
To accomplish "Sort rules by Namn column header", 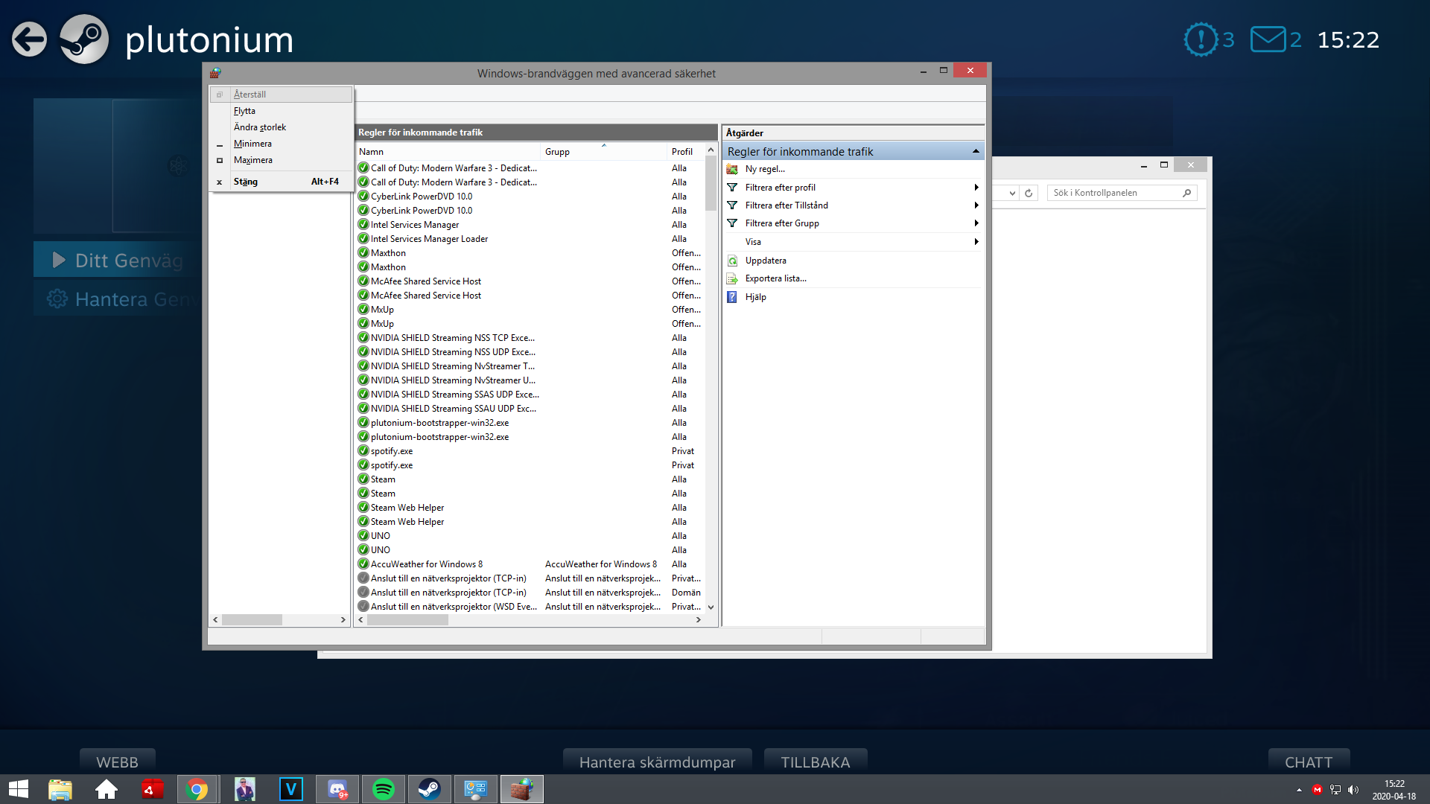I will pyautogui.click(x=448, y=152).
